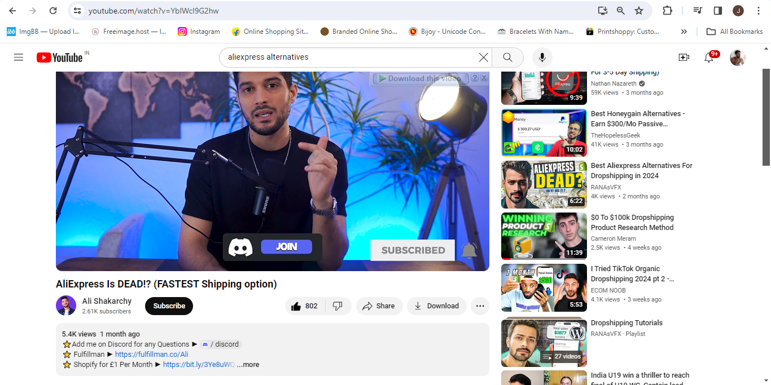Open the media control icon in Chrome toolbar

[698, 11]
